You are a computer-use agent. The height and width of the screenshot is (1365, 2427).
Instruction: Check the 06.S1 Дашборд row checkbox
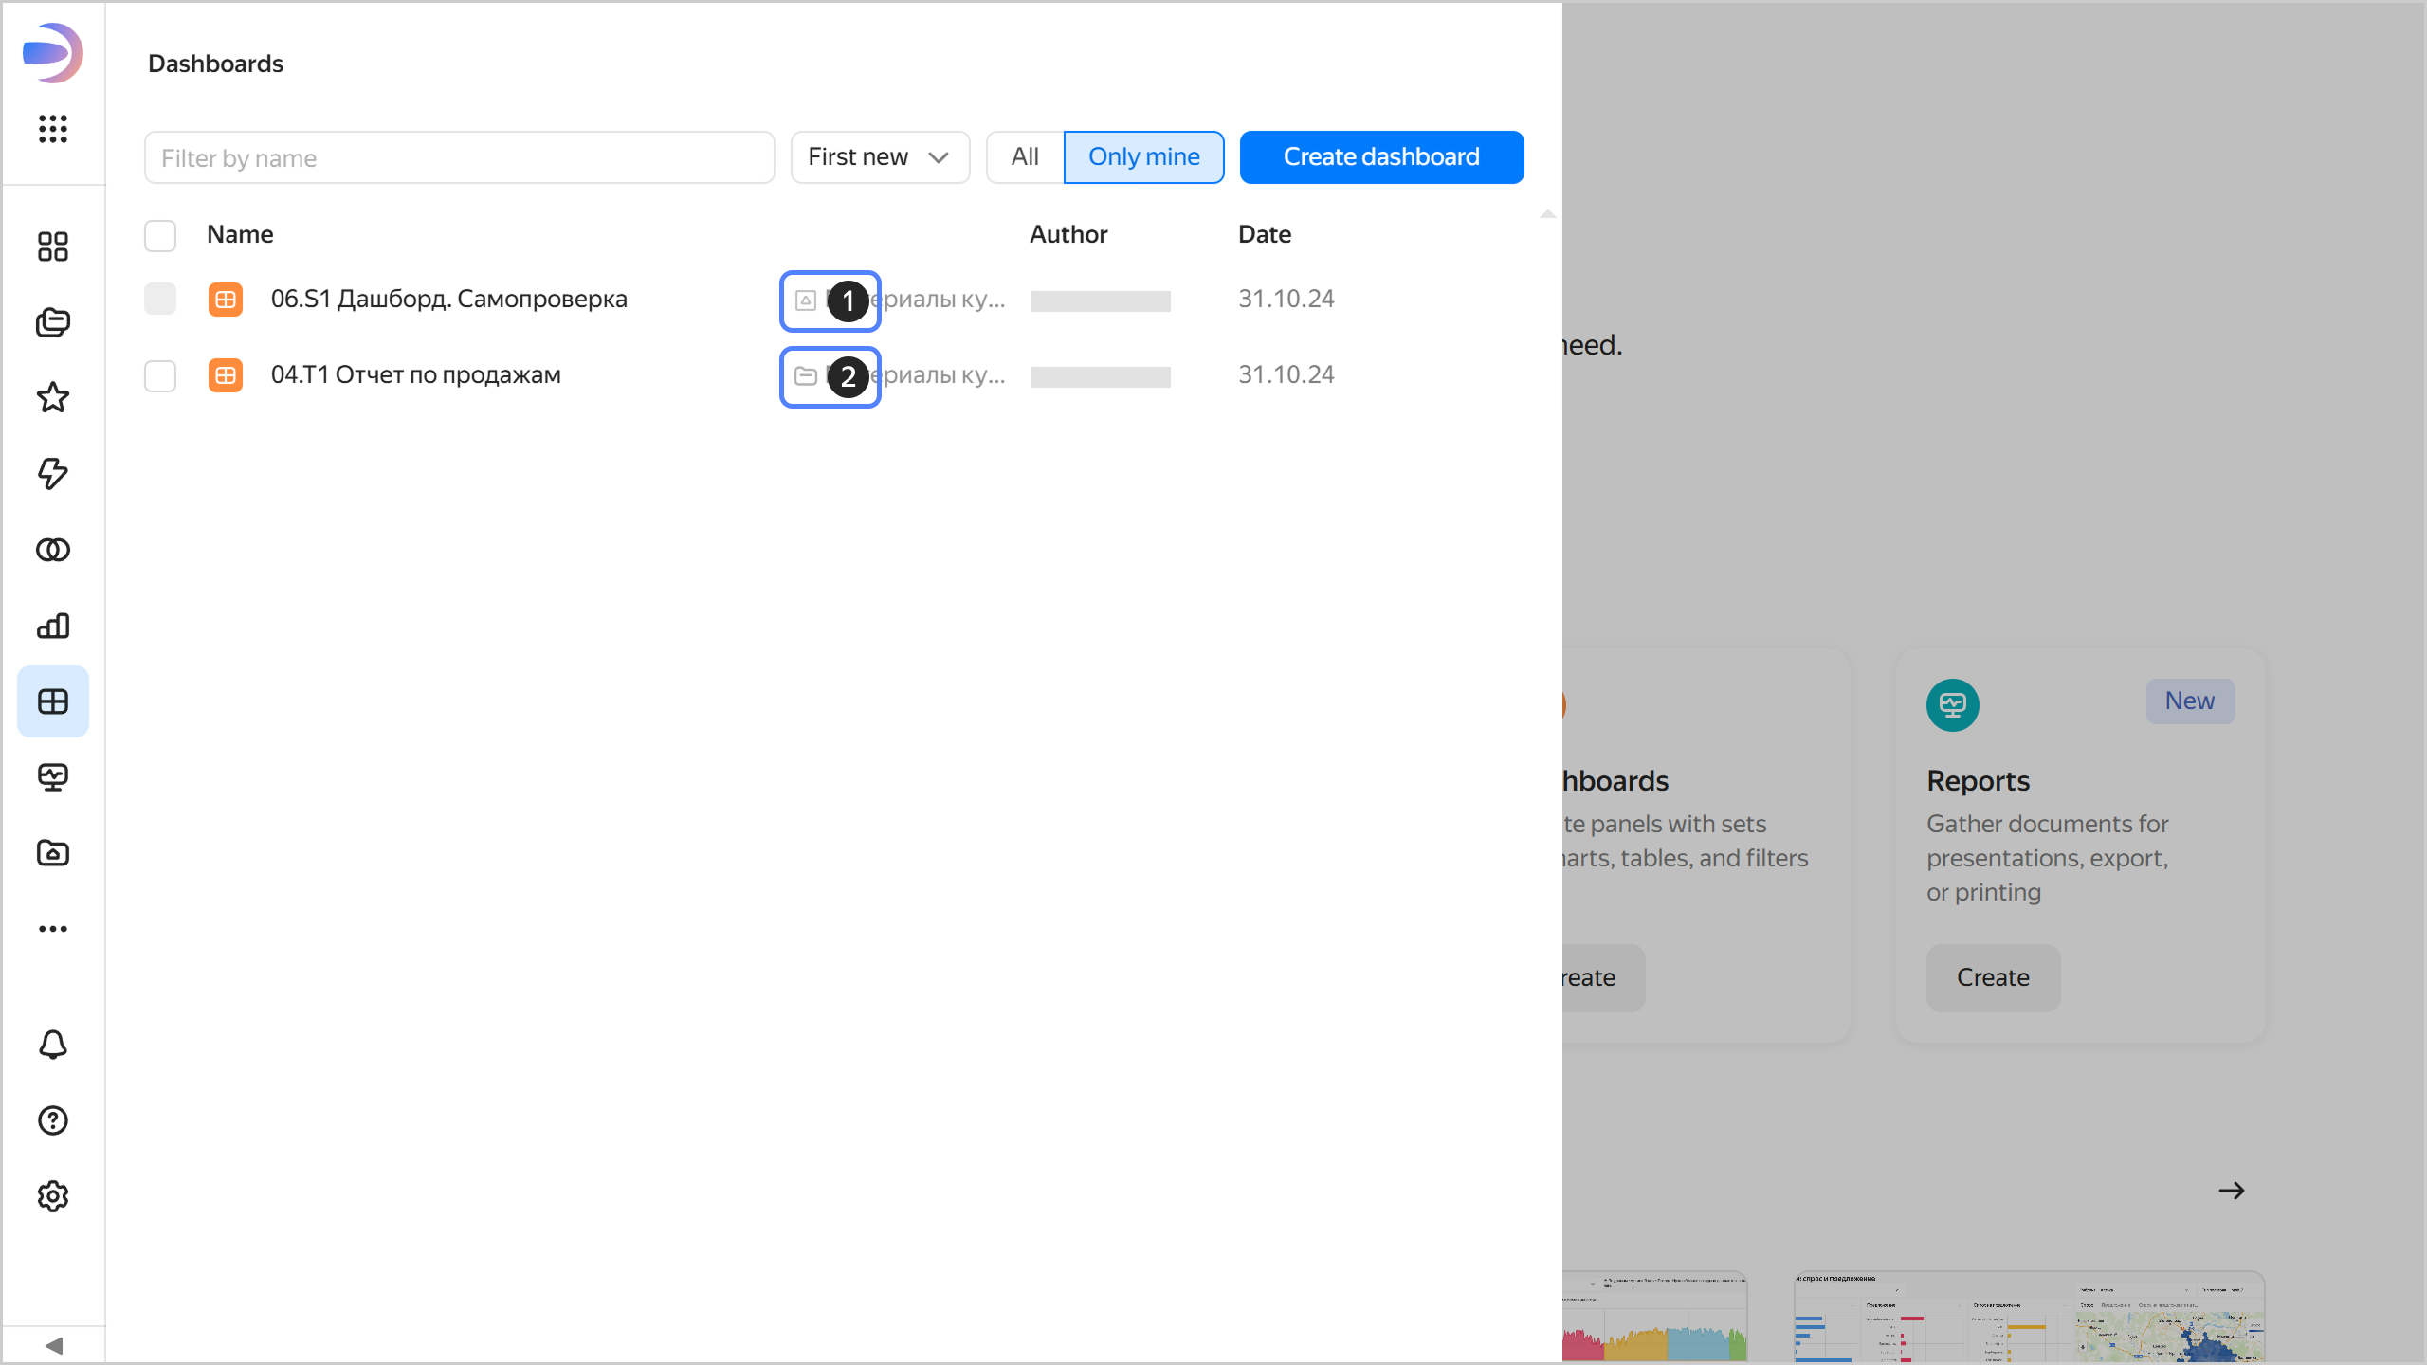[x=160, y=299]
